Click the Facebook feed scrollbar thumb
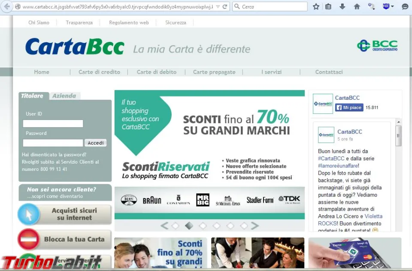The height and width of the screenshot is (271, 412). click(398, 136)
